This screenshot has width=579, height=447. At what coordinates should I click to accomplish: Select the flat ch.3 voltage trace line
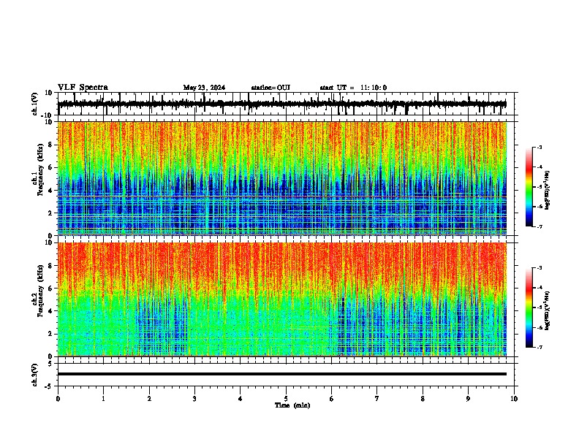[282, 374]
